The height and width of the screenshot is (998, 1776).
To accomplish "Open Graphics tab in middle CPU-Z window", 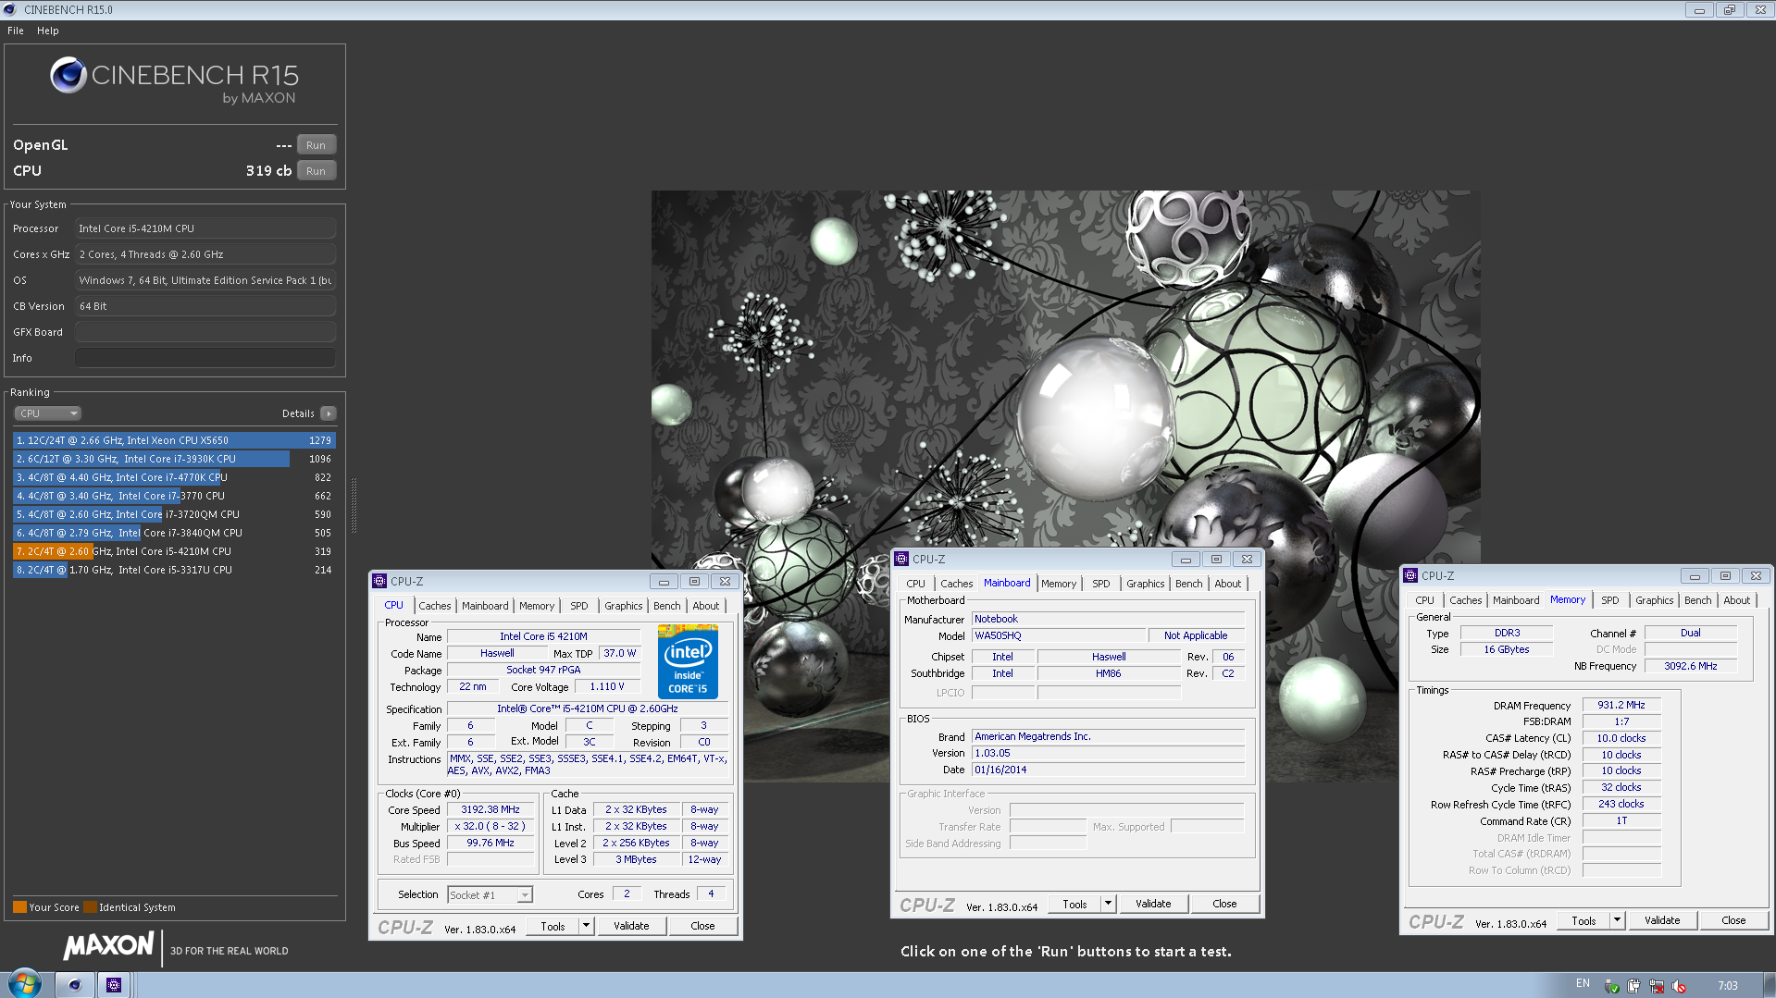I will (x=1145, y=584).
